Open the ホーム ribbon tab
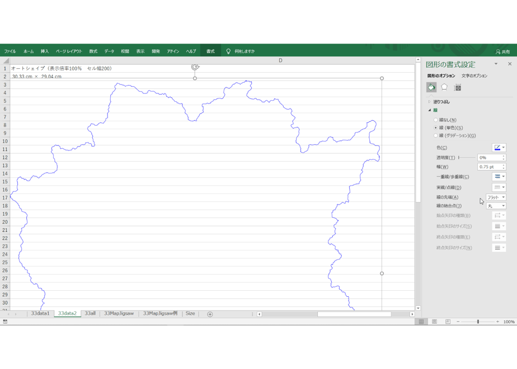 point(29,51)
